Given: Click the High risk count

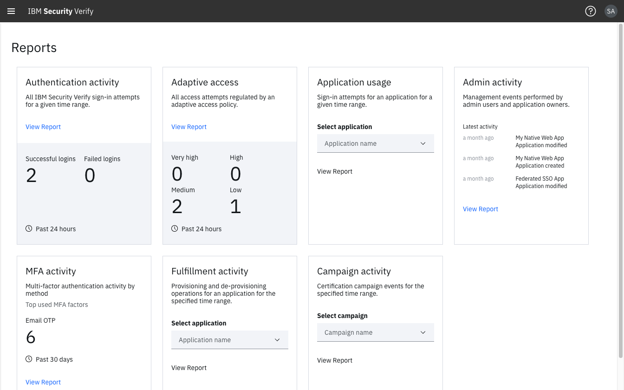Looking at the screenshot, I should 235,174.
